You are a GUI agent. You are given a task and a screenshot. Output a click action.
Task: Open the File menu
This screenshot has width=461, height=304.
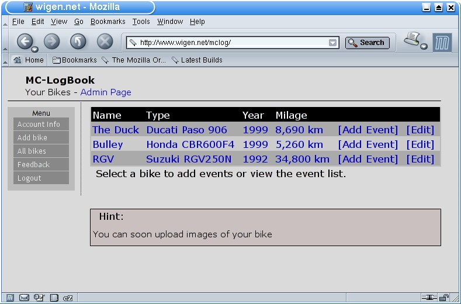pyautogui.click(x=18, y=22)
